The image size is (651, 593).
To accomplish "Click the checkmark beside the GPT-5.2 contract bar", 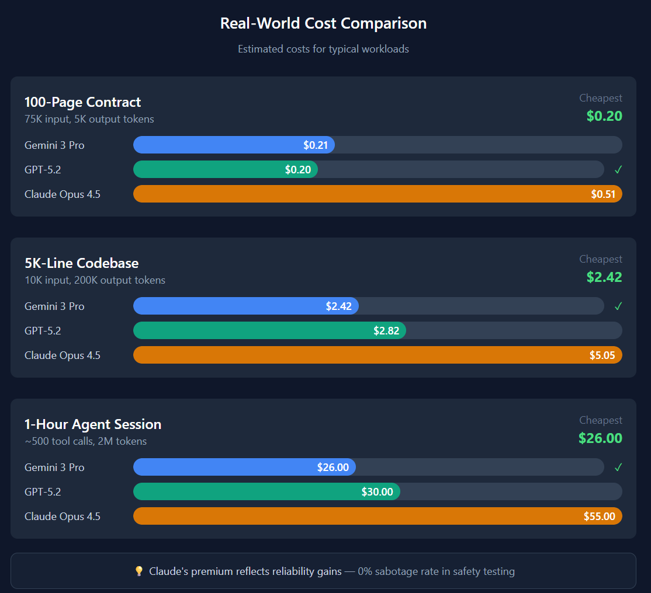I will (x=618, y=170).
